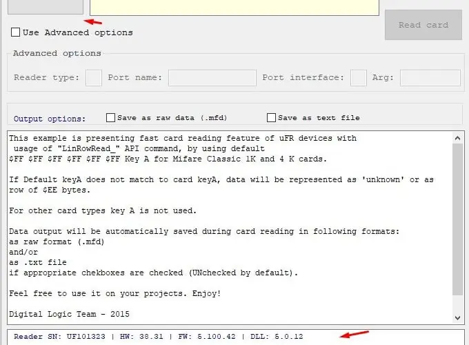The image size is (469, 345).
Task: Click the line 'as raw format (.mfd)'
Action: pos(57,241)
